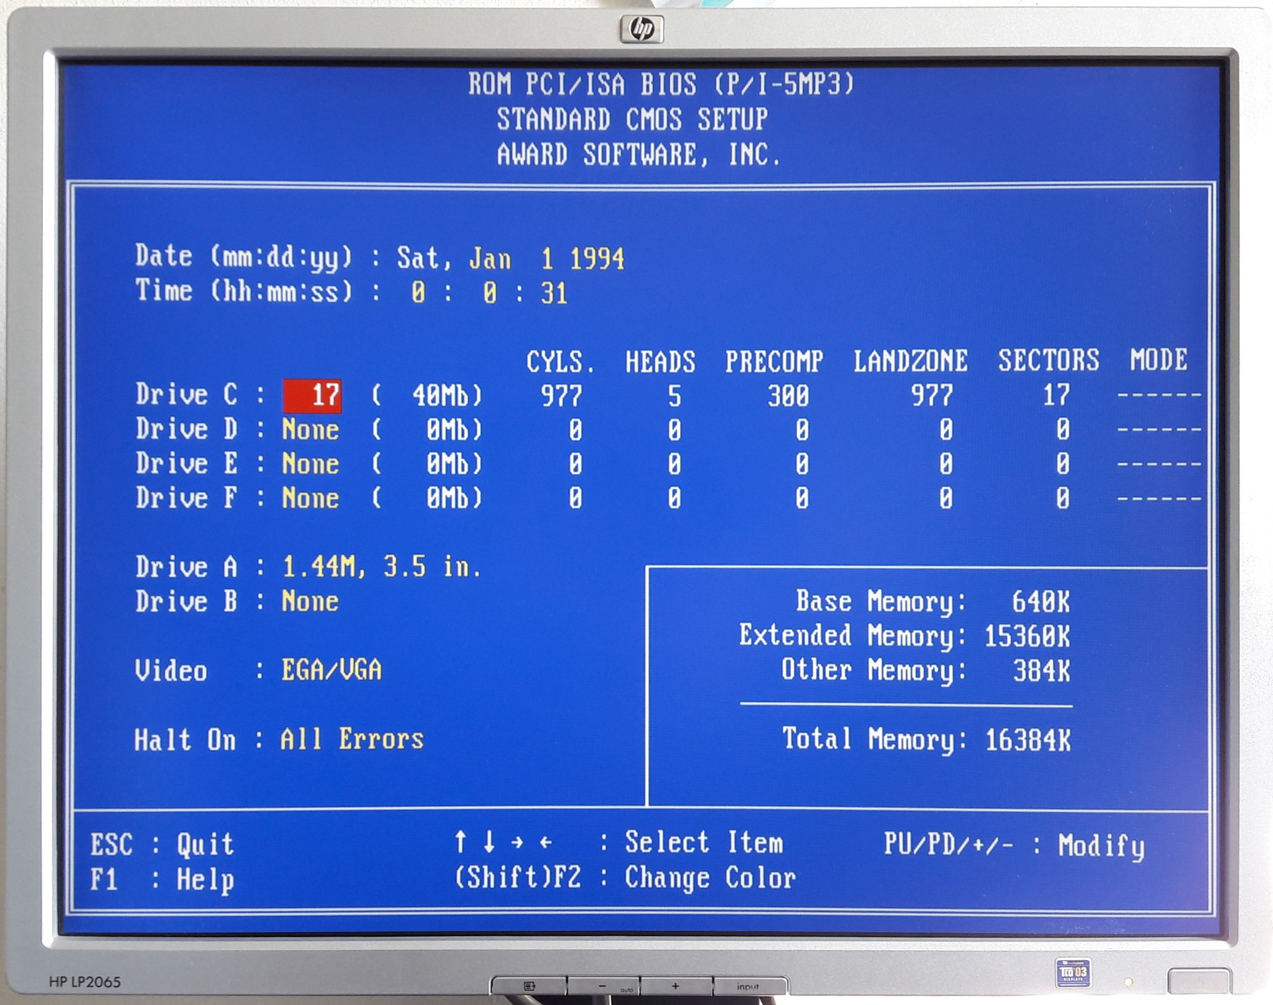
Task: Click the up arrow key hint
Action: pyautogui.click(x=461, y=842)
